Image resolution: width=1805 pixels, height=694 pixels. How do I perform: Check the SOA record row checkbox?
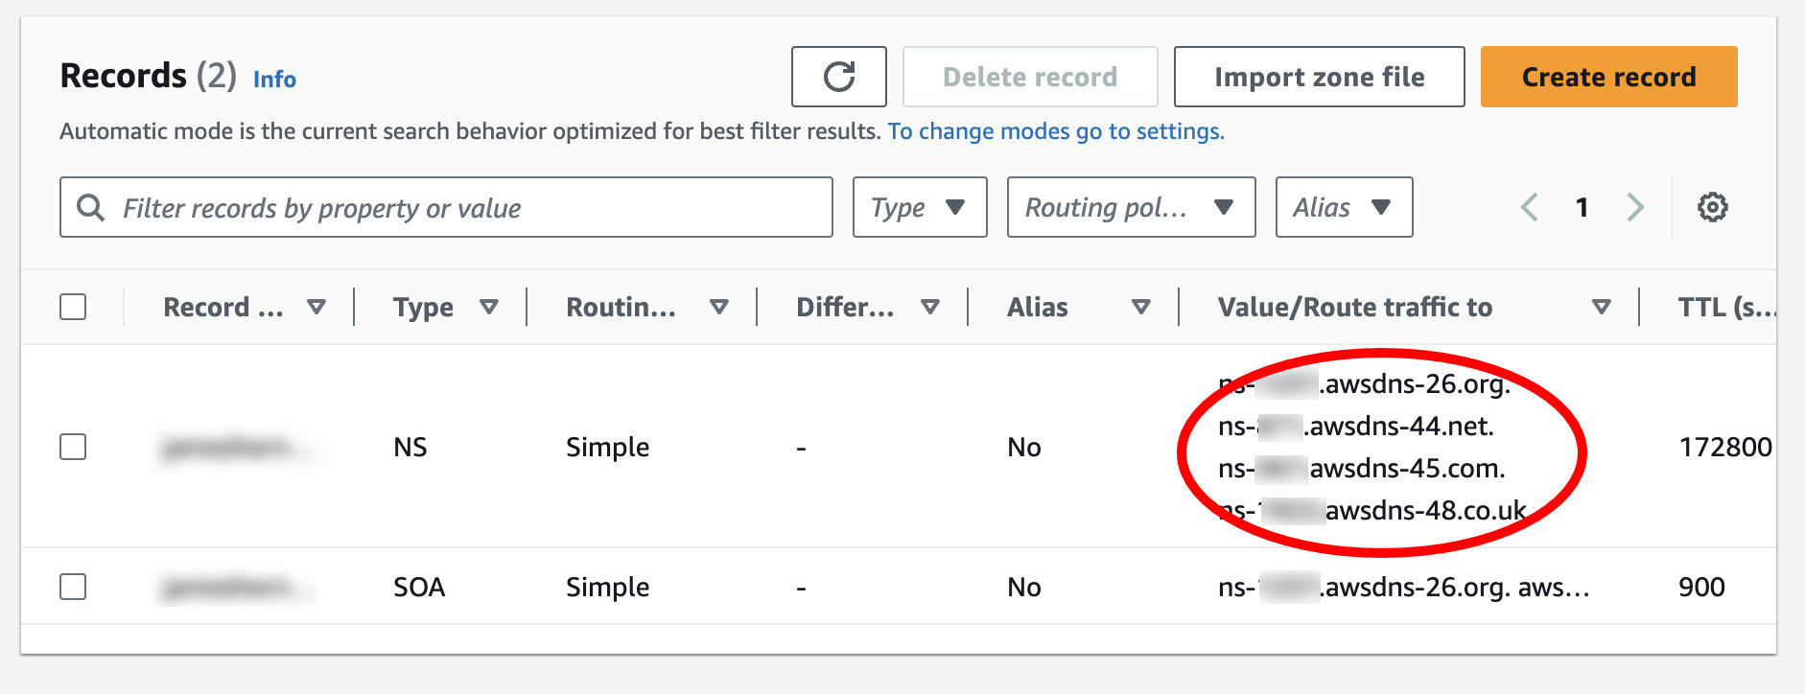73,587
